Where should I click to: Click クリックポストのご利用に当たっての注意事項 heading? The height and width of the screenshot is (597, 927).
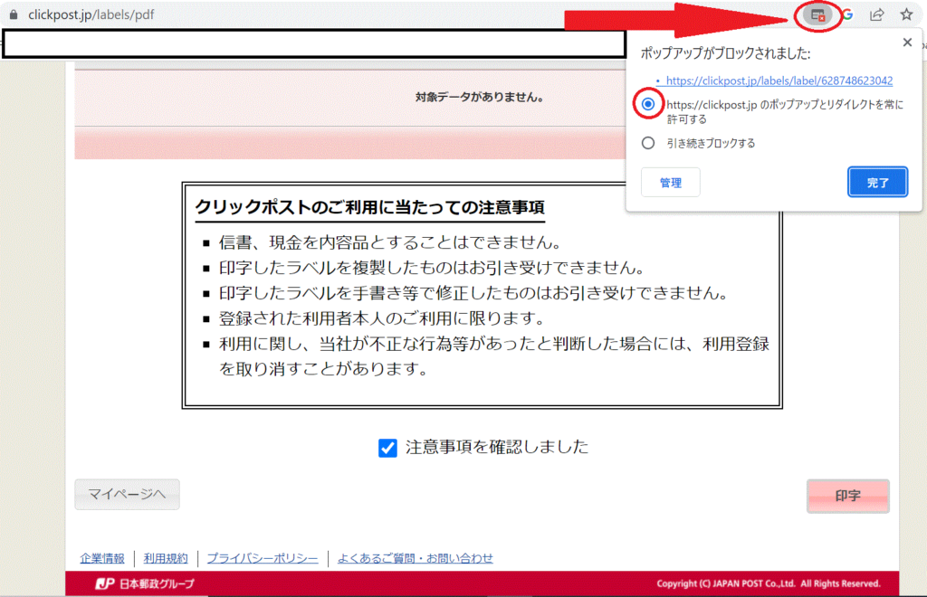coord(369,207)
